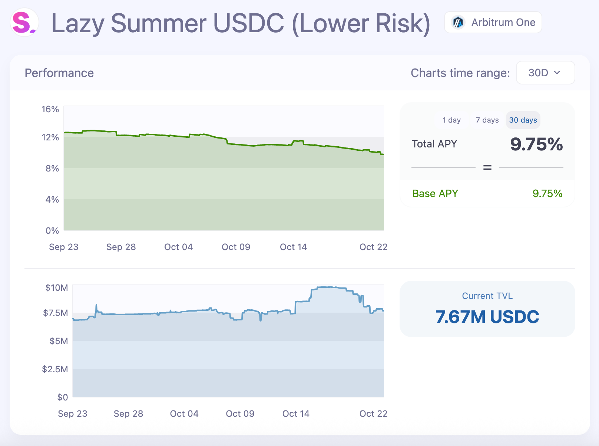This screenshot has width=599, height=446.
Task: Select the 1 day APY tab
Action: (451, 120)
